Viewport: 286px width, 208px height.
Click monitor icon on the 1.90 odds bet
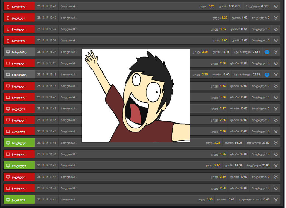coord(8,97)
